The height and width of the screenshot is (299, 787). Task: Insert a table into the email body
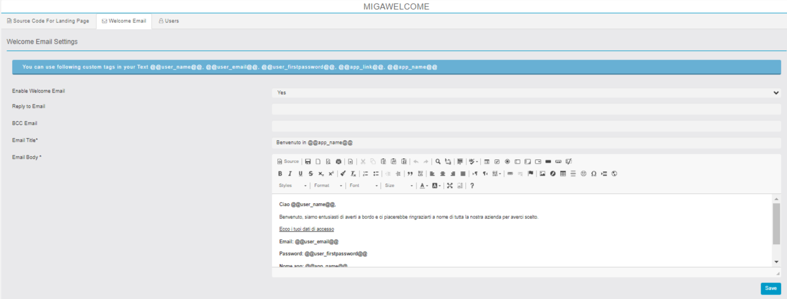coord(563,174)
